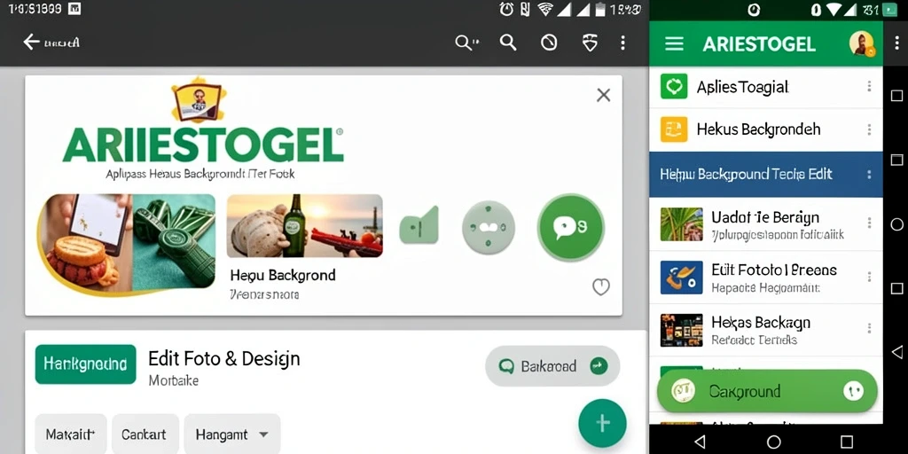Open options menu for Hekas Backagn row

(869, 328)
